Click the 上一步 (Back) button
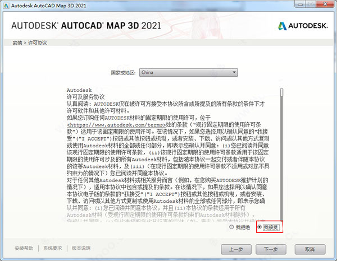Viewport: 337px width, 261px height. tap(236, 249)
